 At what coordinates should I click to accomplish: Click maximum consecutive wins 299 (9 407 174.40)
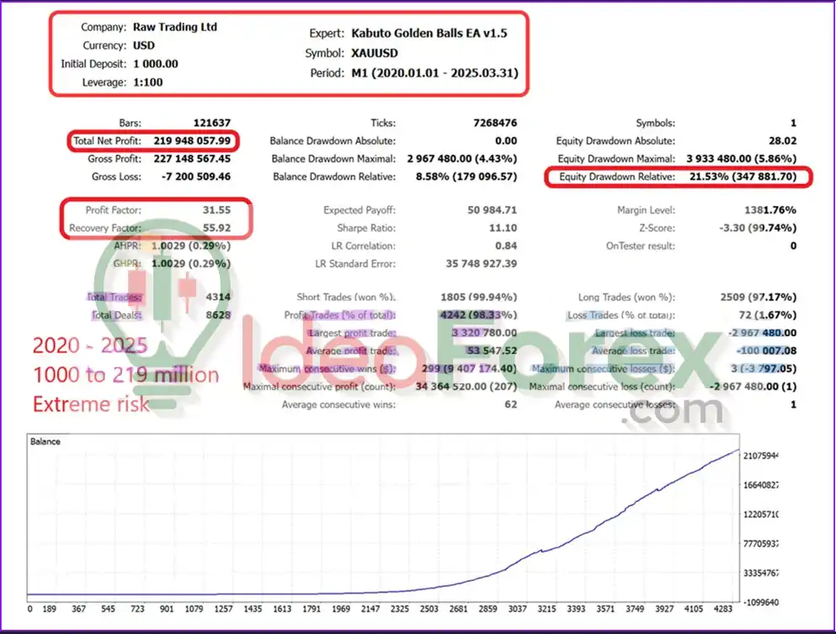[x=469, y=368]
